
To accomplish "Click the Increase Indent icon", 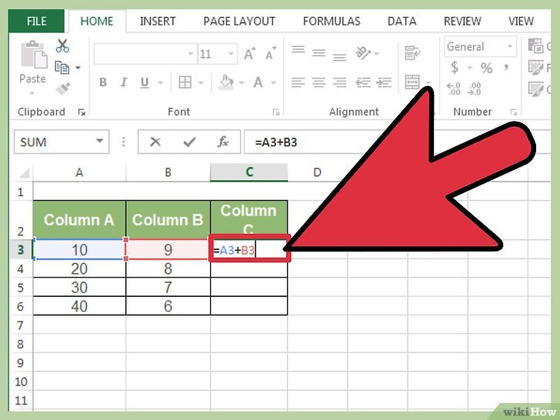I will coord(384,82).
